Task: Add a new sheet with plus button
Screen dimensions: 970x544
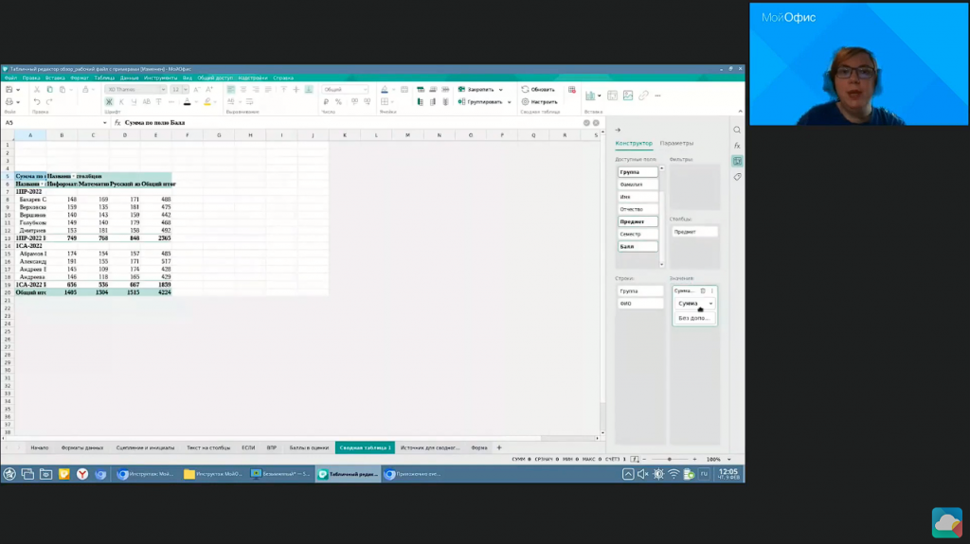Action: (499, 447)
